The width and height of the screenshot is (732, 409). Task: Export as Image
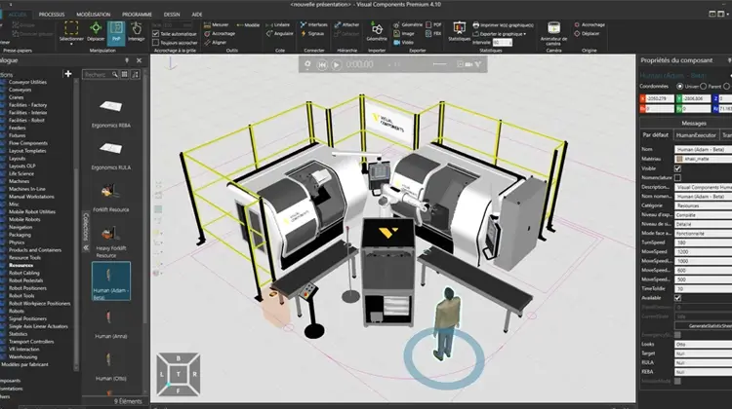[404, 33]
